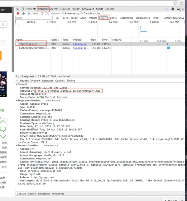
Task: Enable the Preserve log checkbox
Action: [x=64, y=14]
